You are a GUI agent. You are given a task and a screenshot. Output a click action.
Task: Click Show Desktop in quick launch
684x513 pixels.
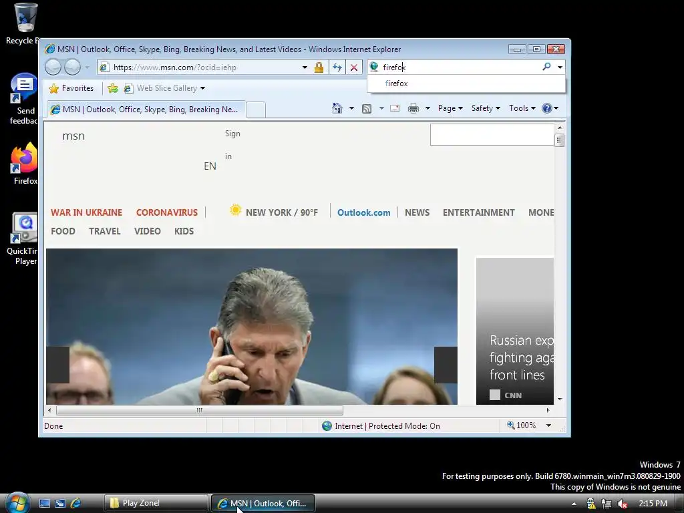[x=45, y=504]
